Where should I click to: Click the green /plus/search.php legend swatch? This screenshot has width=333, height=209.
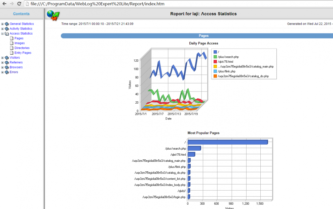[x=215, y=57]
